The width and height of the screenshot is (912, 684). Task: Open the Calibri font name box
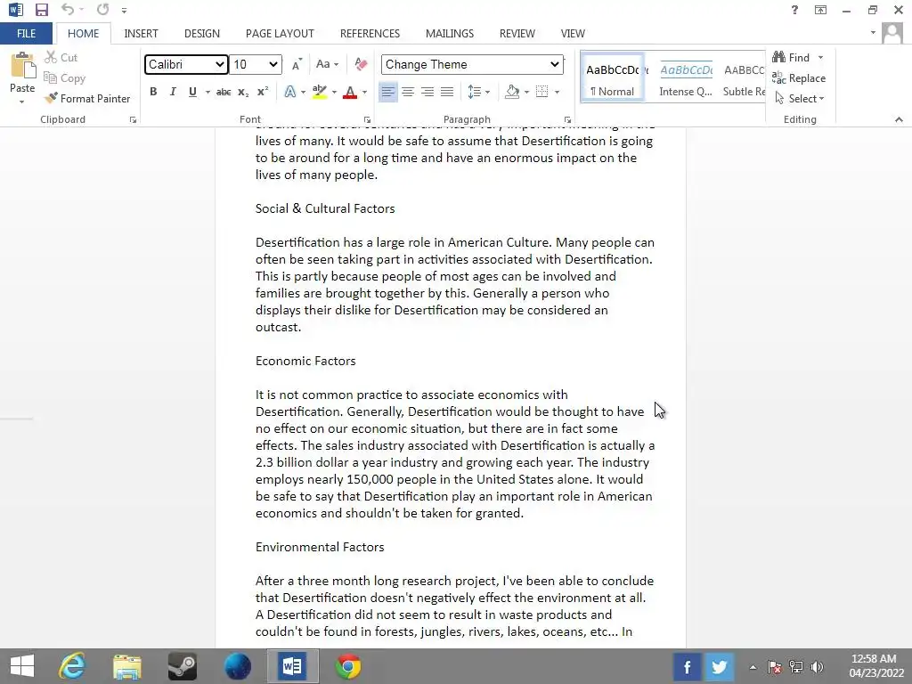point(186,64)
